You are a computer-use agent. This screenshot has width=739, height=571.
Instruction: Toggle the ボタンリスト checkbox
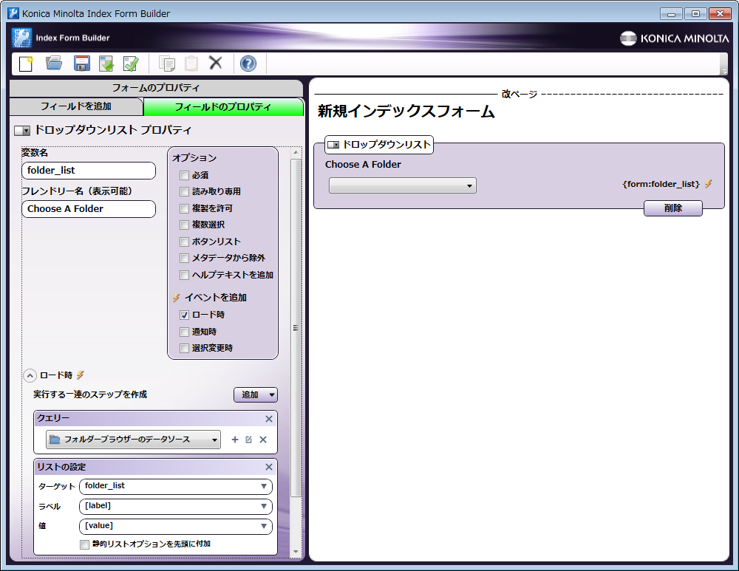[x=184, y=242]
